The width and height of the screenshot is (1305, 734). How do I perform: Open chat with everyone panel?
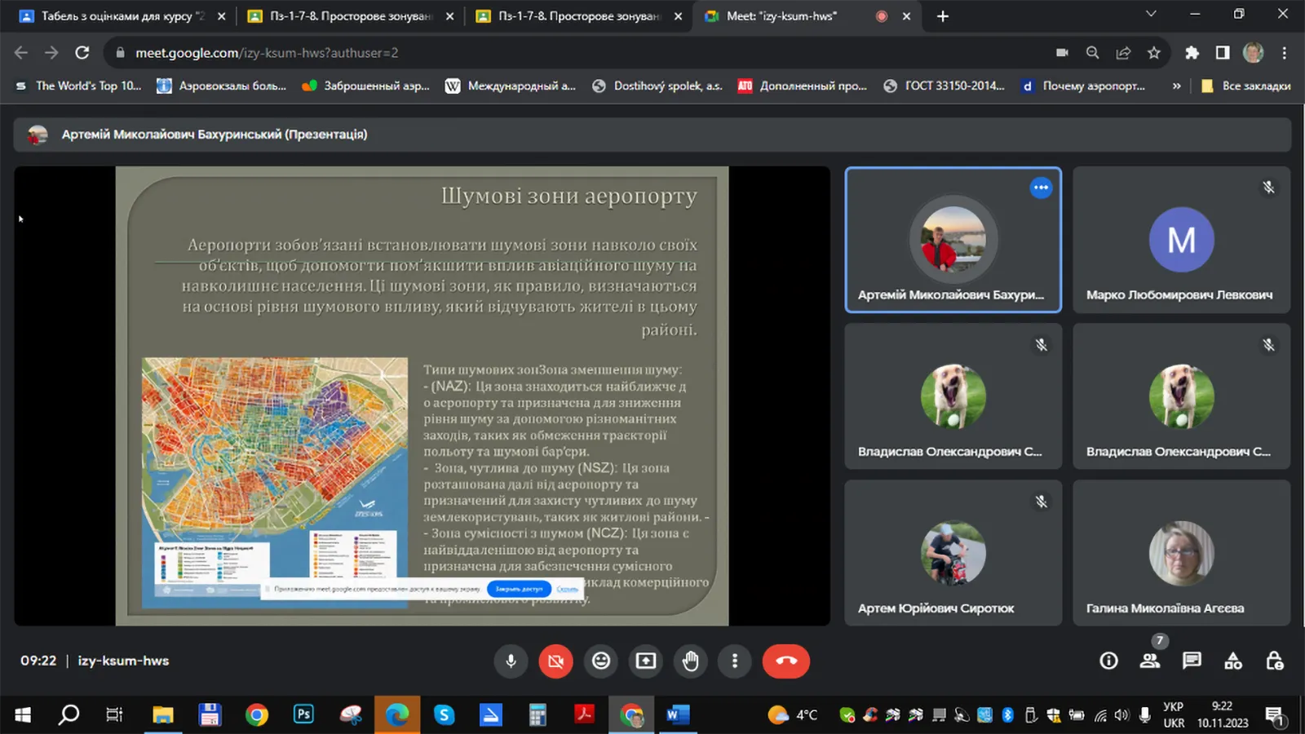1192,661
